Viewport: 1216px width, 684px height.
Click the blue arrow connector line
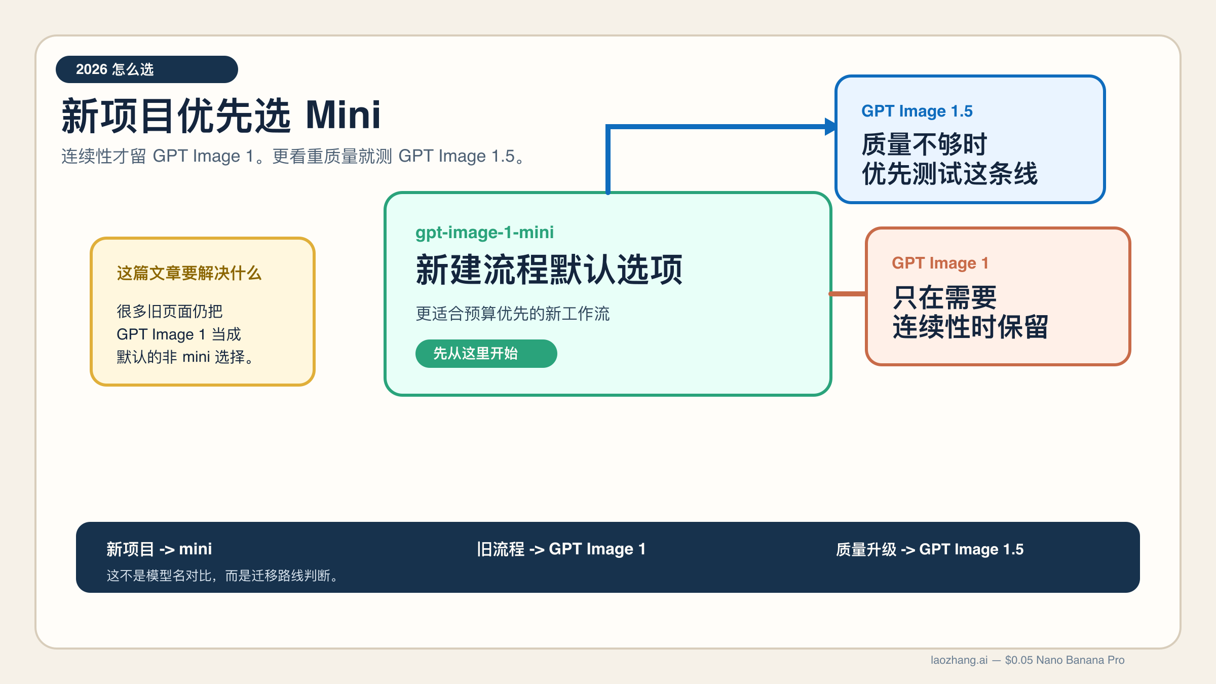tap(709, 126)
